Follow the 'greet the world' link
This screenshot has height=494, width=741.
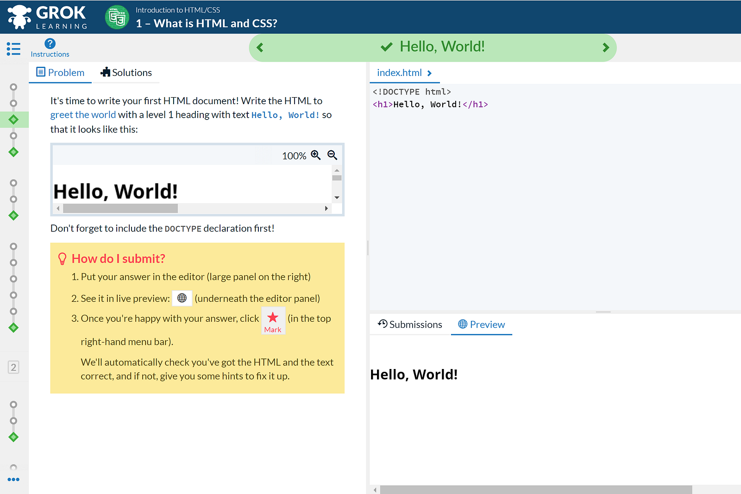83,115
